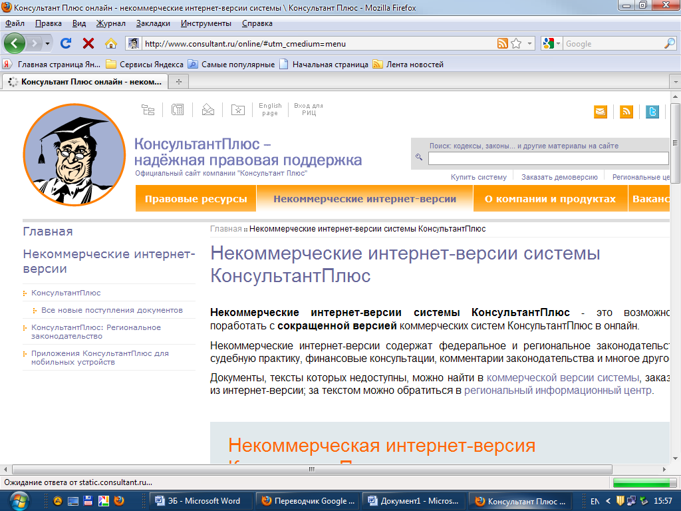Open the Файл menu
The height and width of the screenshot is (511, 681).
[15, 23]
